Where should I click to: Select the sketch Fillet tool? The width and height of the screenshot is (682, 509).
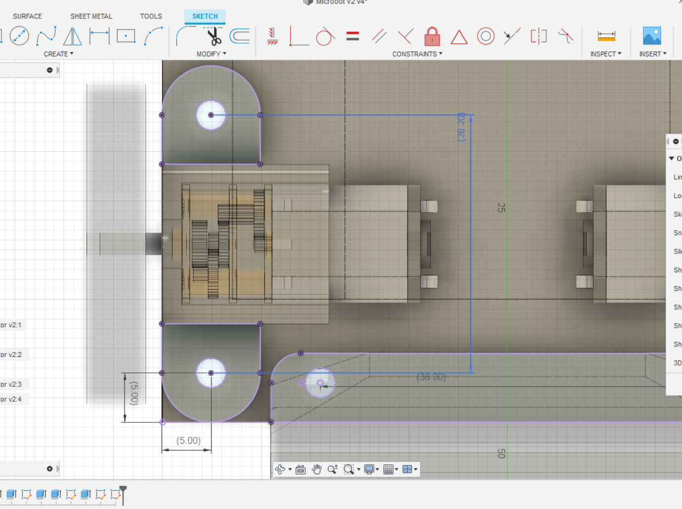point(186,36)
